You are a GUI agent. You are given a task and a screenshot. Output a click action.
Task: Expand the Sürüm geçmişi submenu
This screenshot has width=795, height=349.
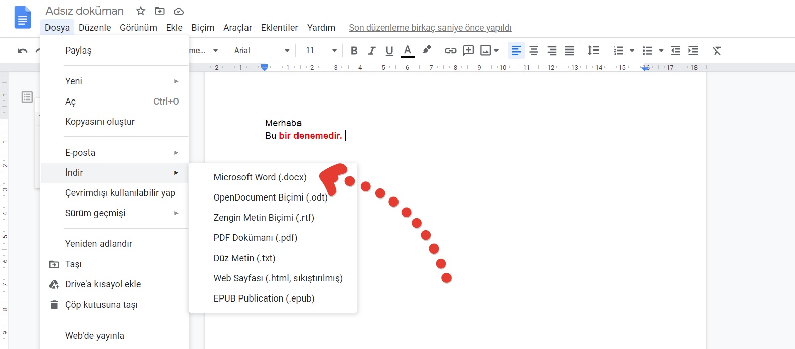pyautogui.click(x=115, y=213)
